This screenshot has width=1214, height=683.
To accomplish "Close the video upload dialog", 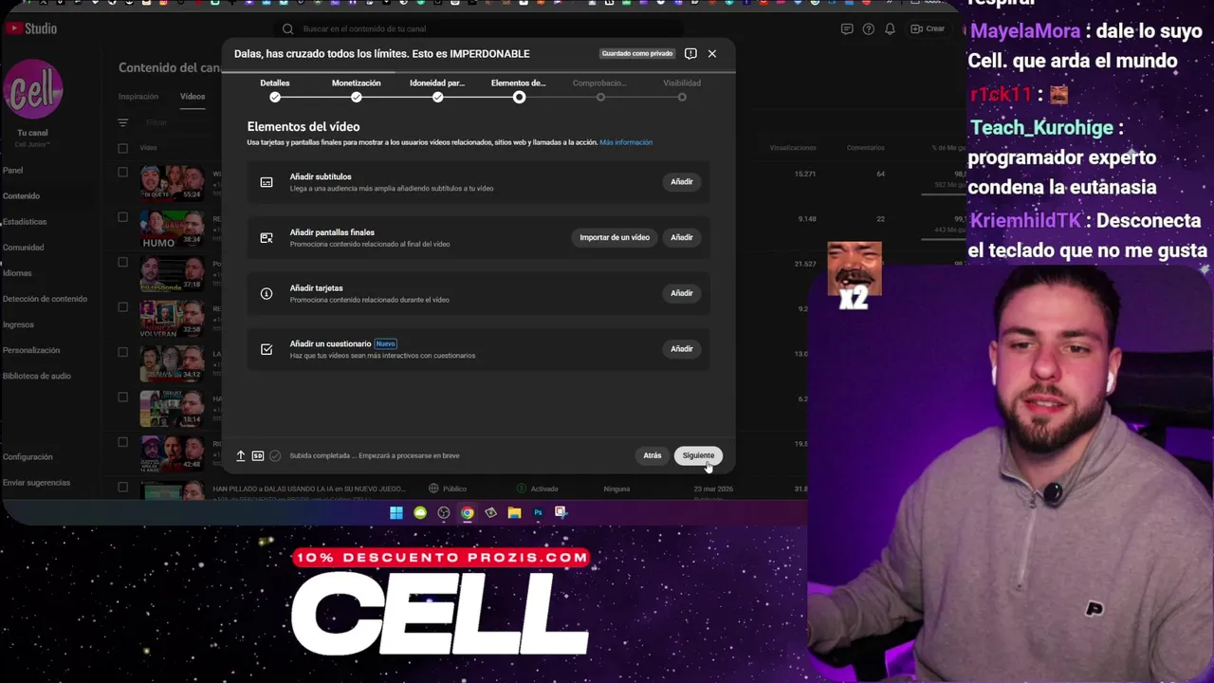I will [712, 54].
